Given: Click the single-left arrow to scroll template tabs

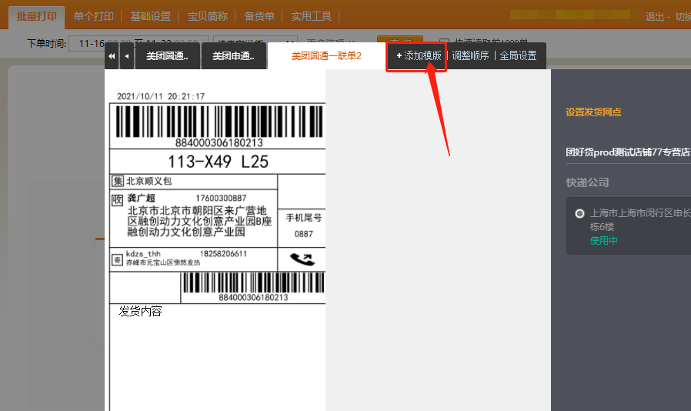Looking at the screenshot, I should (x=127, y=56).
